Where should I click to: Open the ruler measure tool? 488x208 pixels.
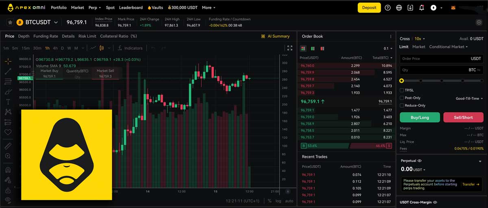(x=8, y=146)
